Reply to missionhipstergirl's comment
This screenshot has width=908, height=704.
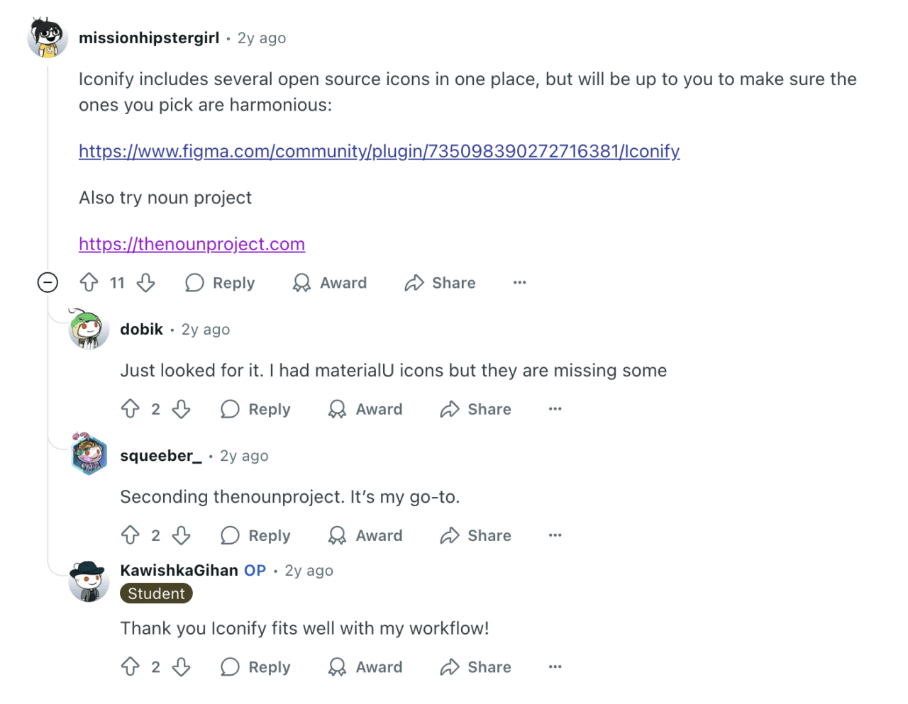coord(220,283)
